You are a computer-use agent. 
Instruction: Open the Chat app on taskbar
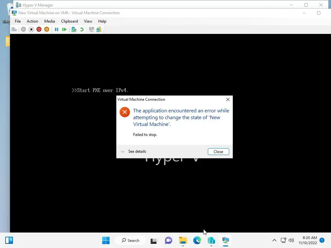(168, 240)
